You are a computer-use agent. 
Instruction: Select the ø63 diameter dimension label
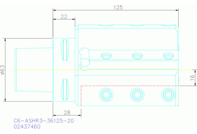[3, 70]
